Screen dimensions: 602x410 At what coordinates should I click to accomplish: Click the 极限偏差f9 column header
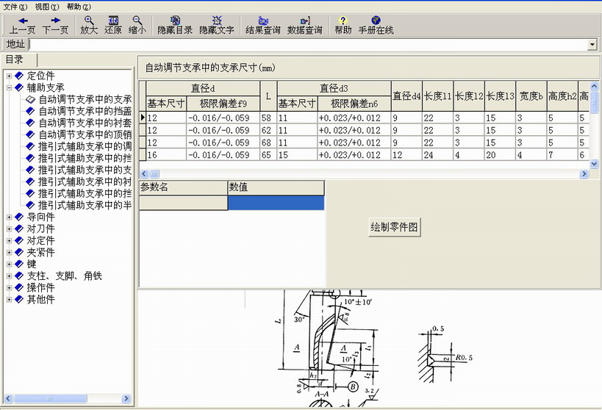click(223, 104)
